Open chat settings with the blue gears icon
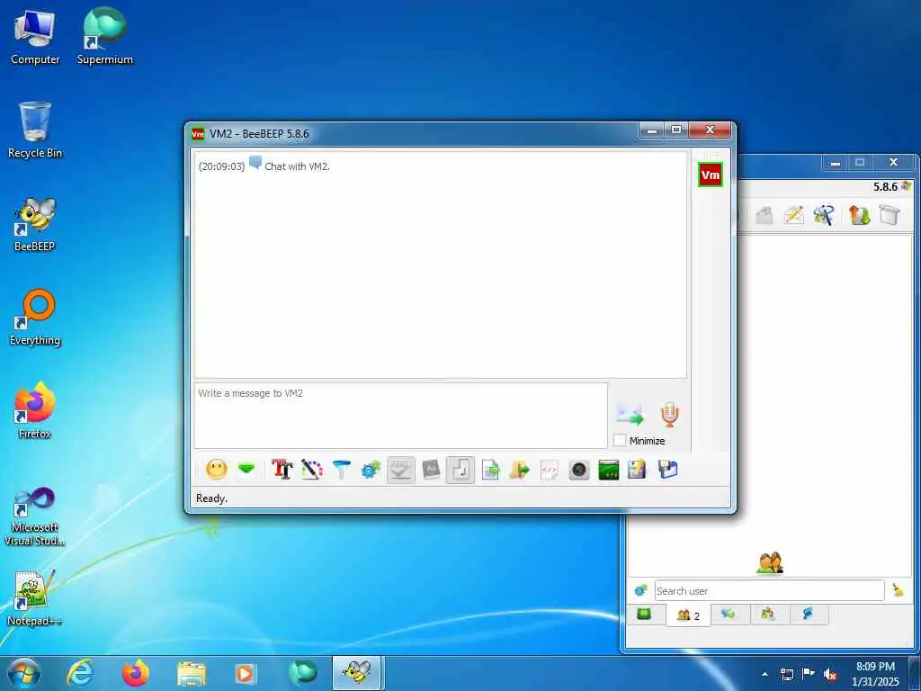Viewport: 921px width, 691px height. coord(371,470)
